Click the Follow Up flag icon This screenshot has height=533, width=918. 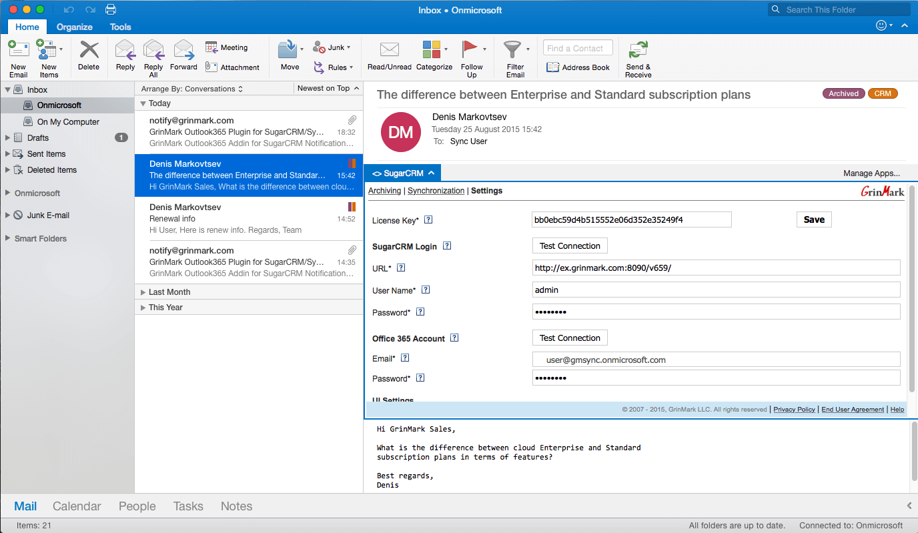point(470,51)
